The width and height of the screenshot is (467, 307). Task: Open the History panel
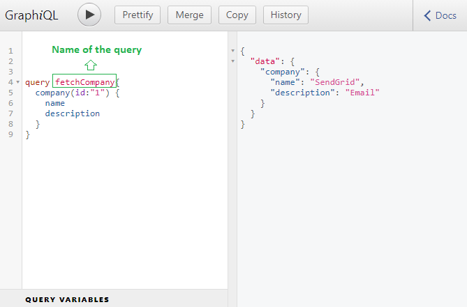(286, 15)
